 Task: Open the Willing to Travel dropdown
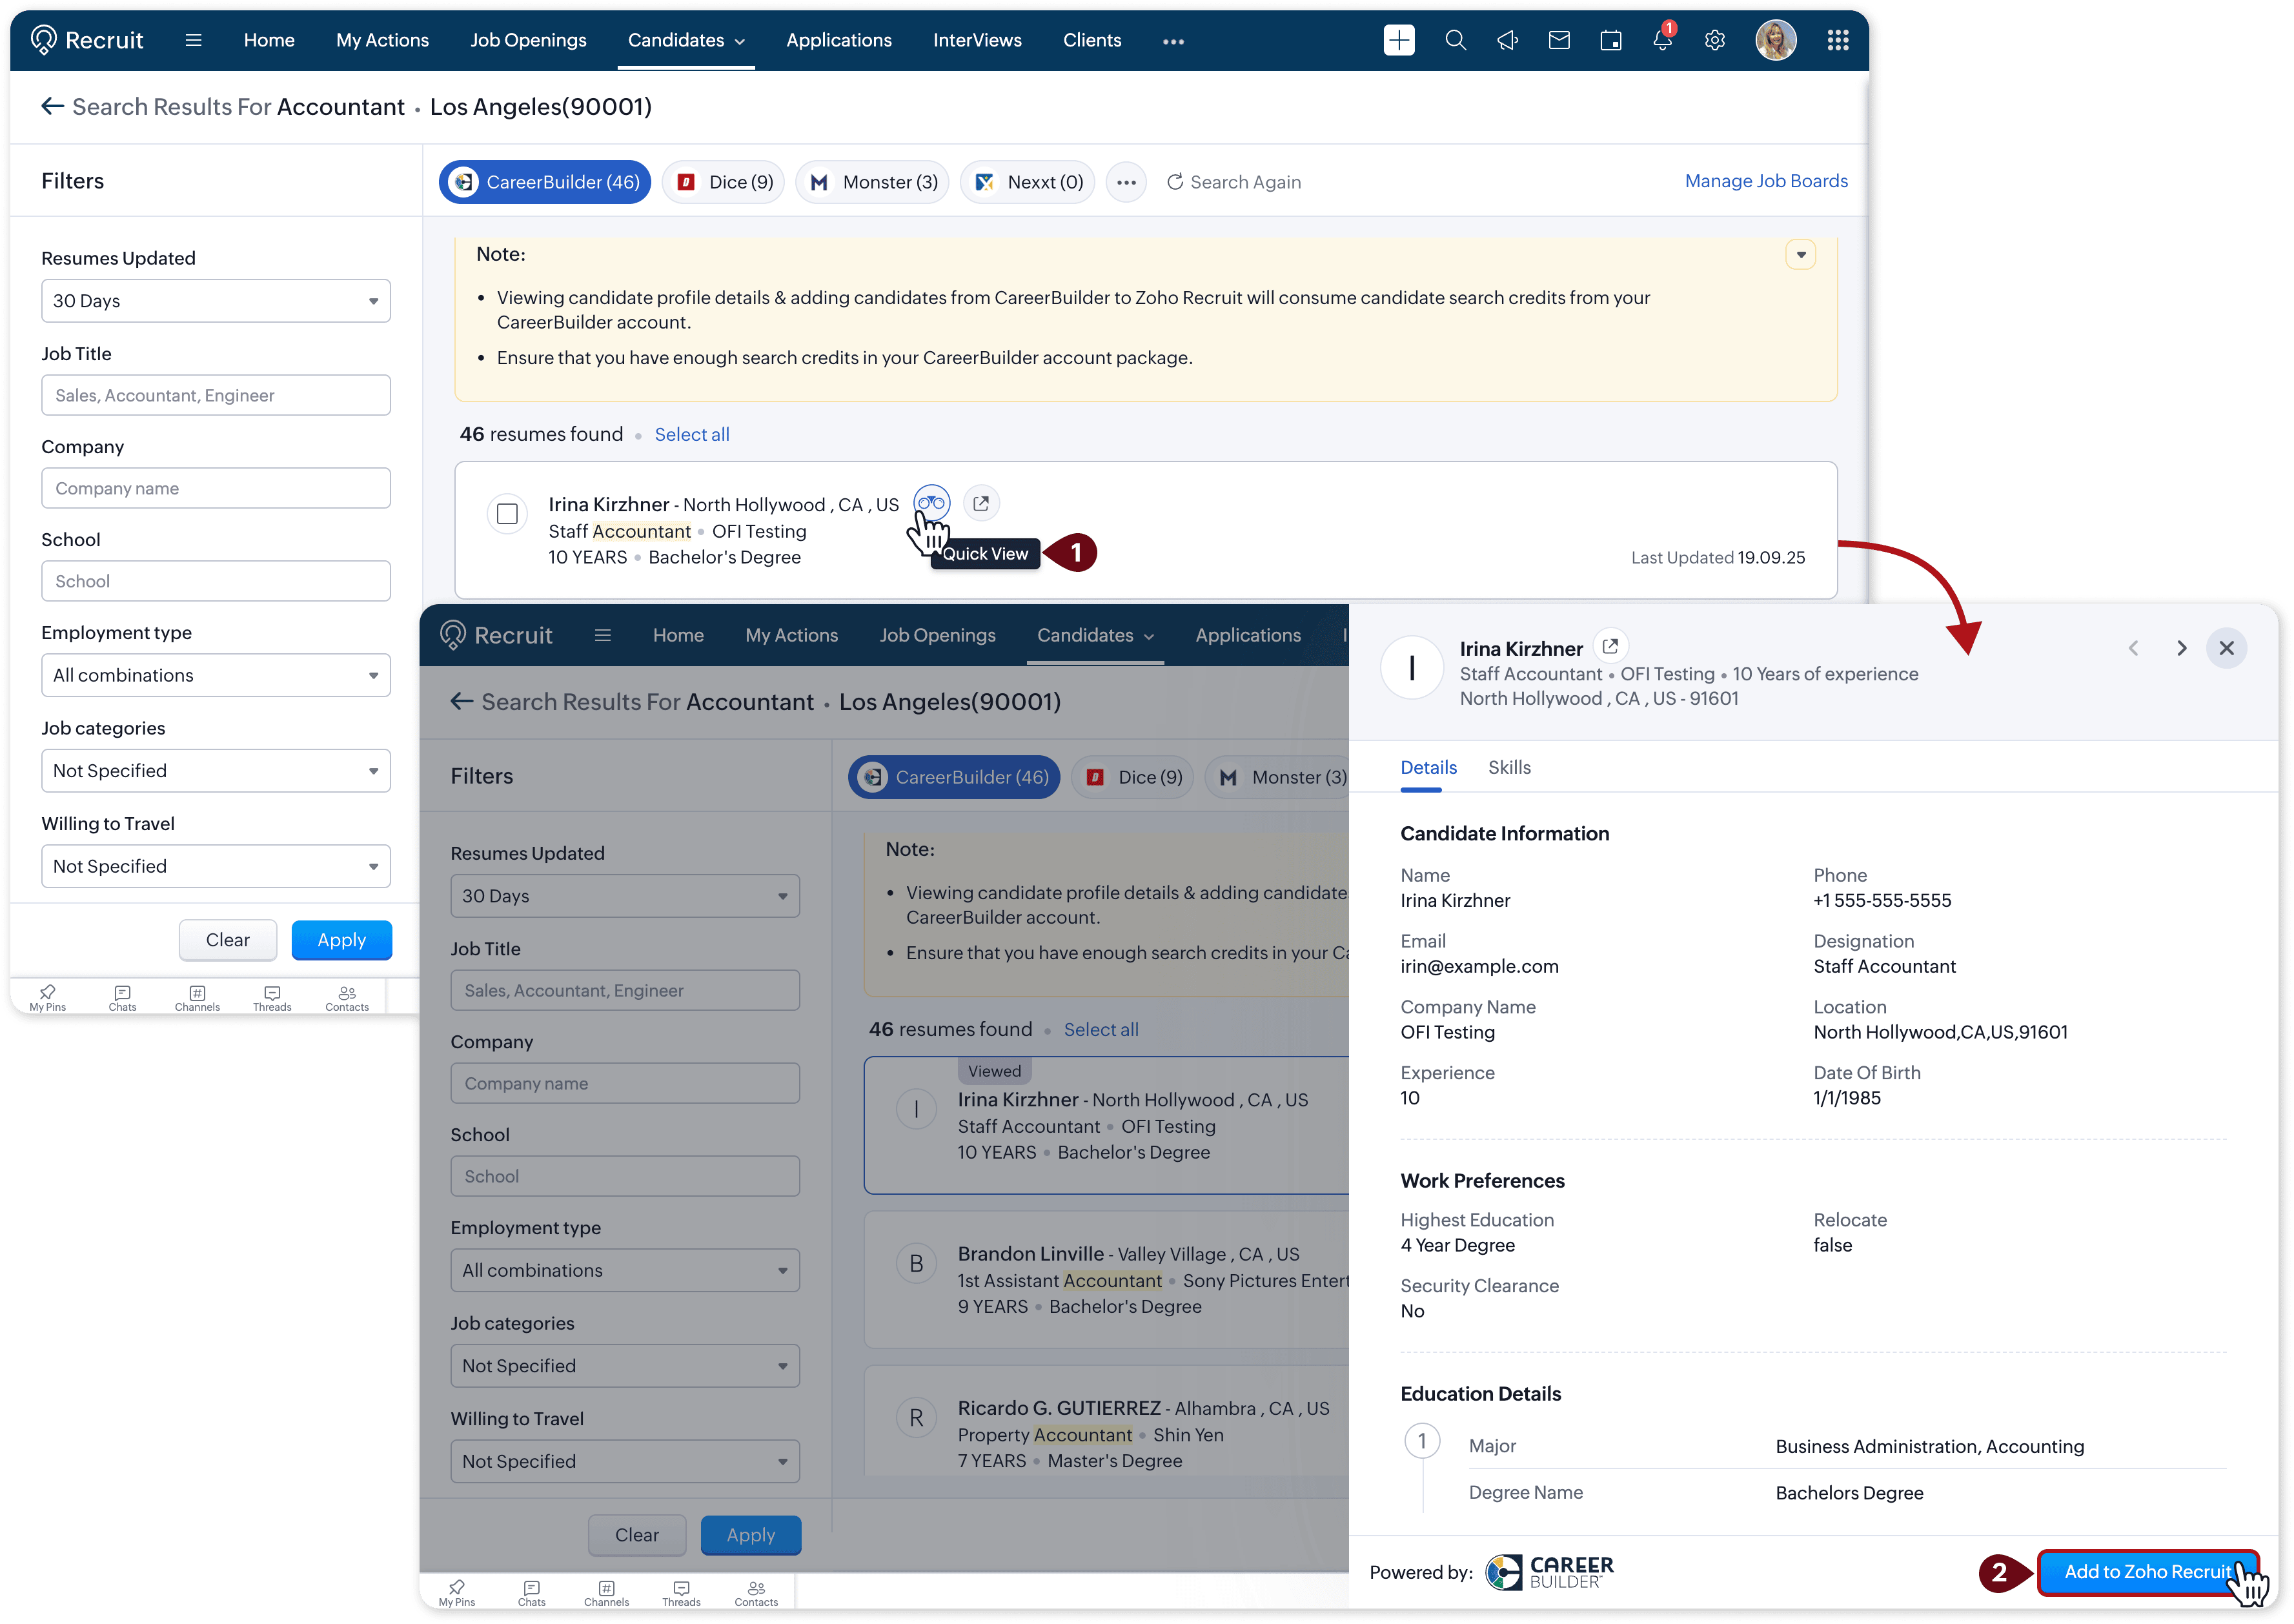pyautogui.click(x=216, y=866)
